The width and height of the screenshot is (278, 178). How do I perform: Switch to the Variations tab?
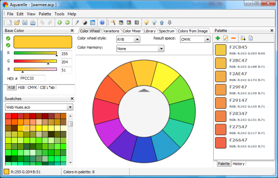tap(111, 31)
